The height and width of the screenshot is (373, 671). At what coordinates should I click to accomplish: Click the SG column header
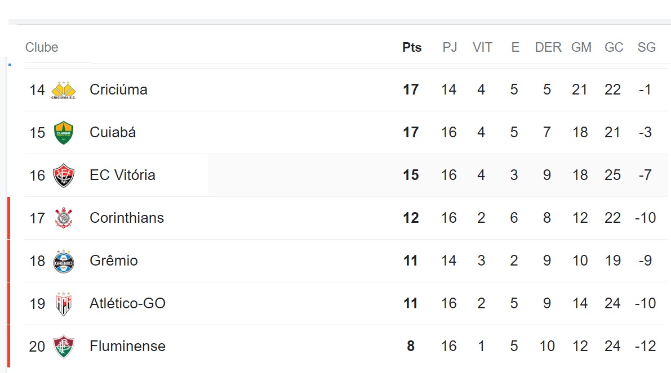pos(647,47)
